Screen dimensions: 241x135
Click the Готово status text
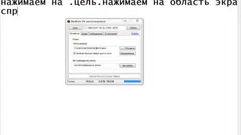pos(71,81)
